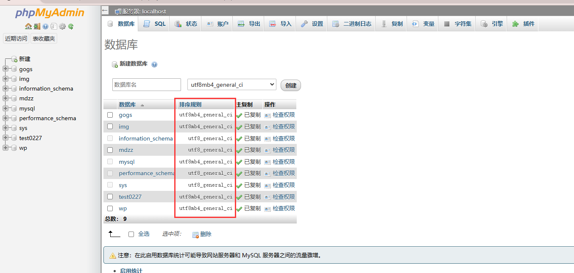Image resolution: width=574 pixels, height=273 pixels.
Task: Tick the checkbox for wp database
Action: click(x=110, y=208)
